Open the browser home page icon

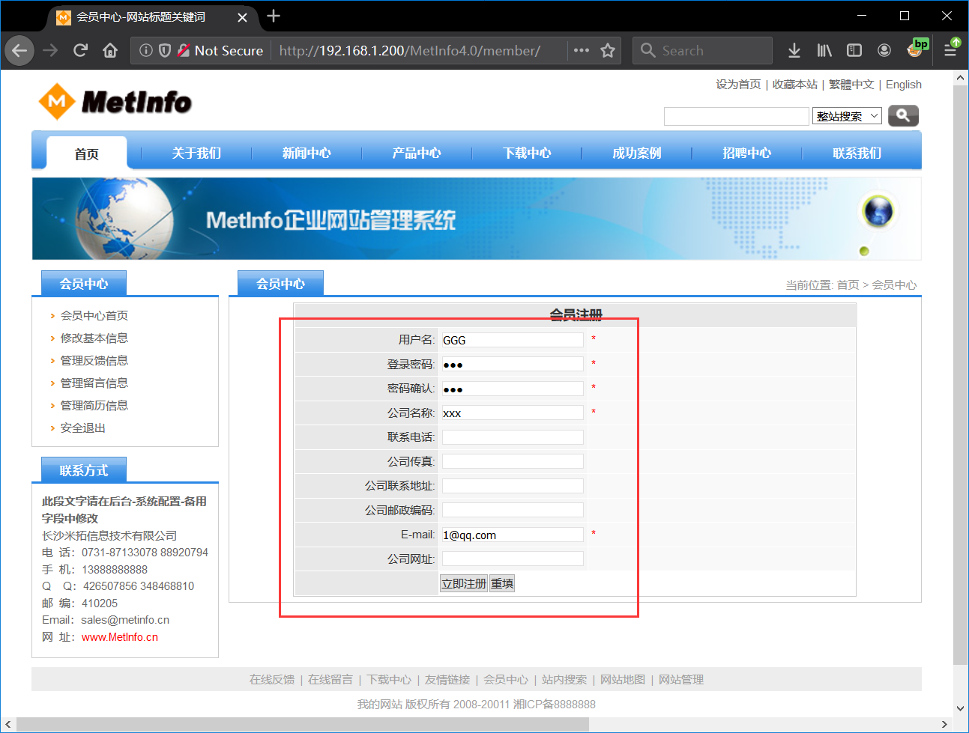pos(110,51)
